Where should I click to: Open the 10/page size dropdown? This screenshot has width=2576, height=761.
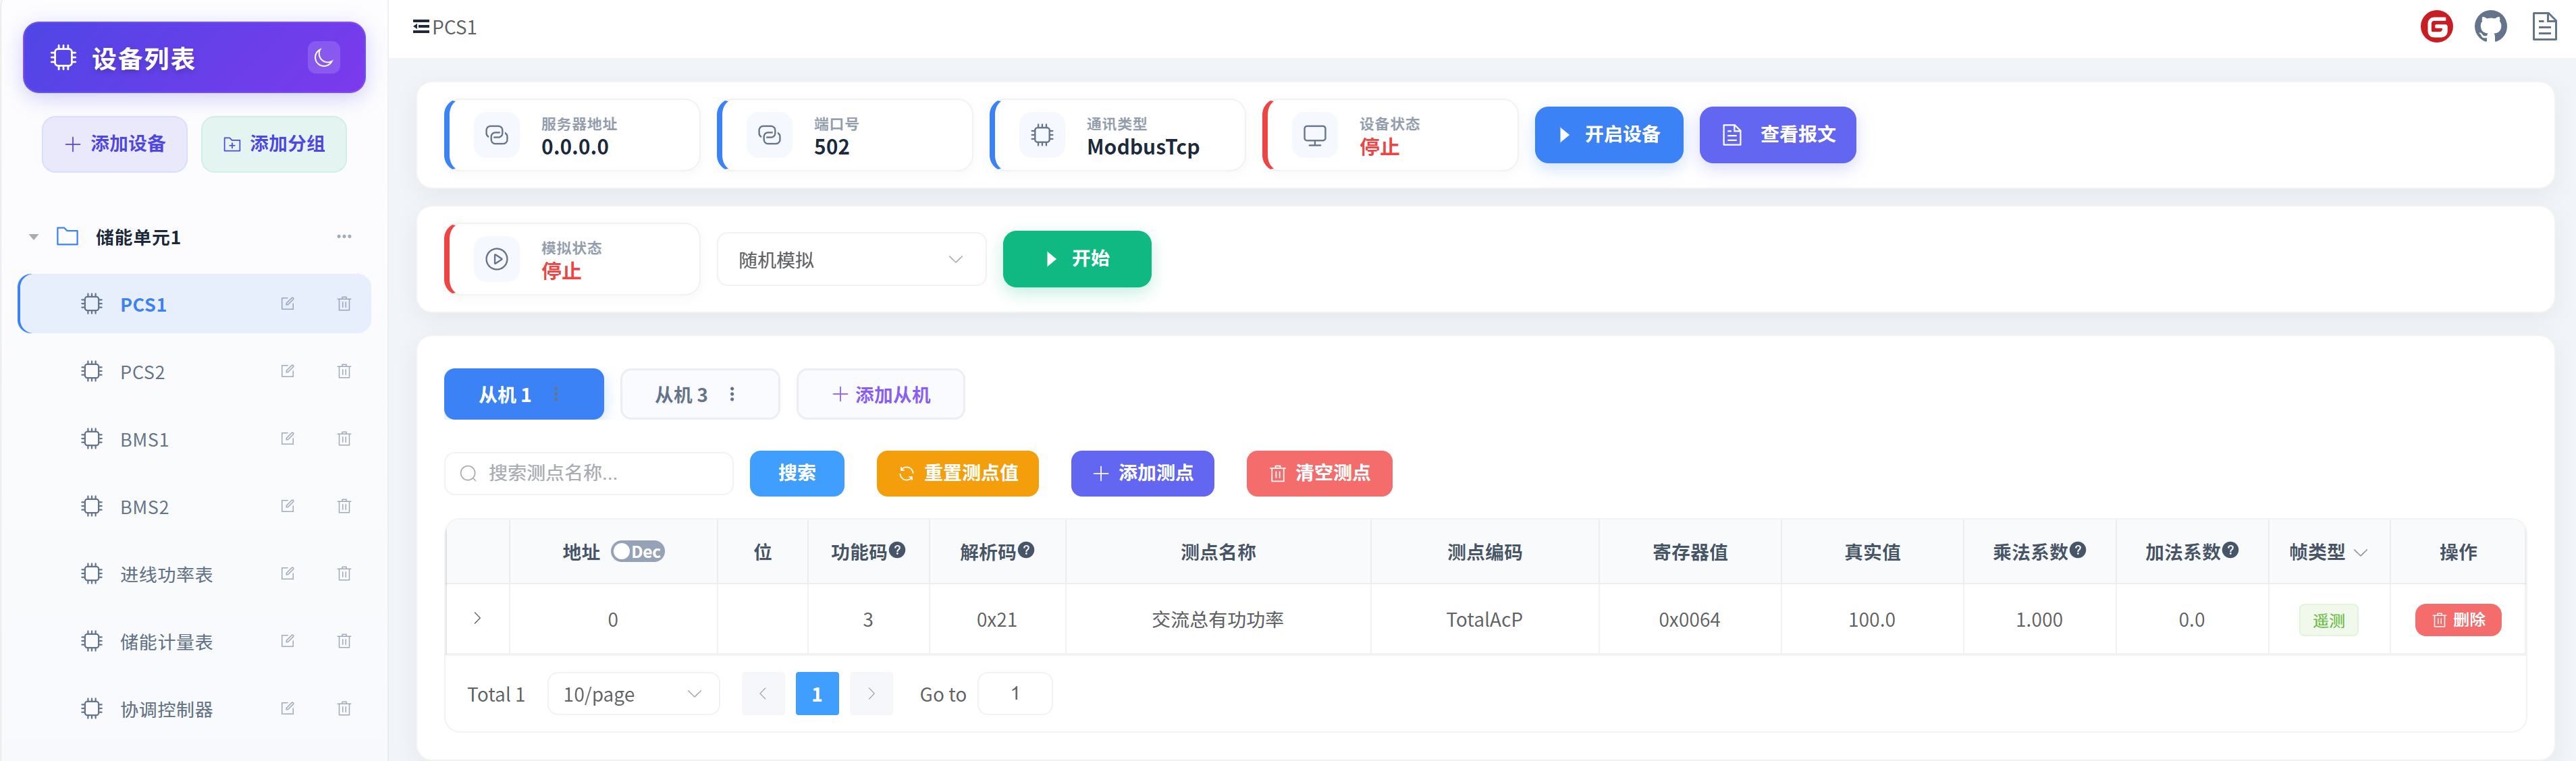[632, 694]
